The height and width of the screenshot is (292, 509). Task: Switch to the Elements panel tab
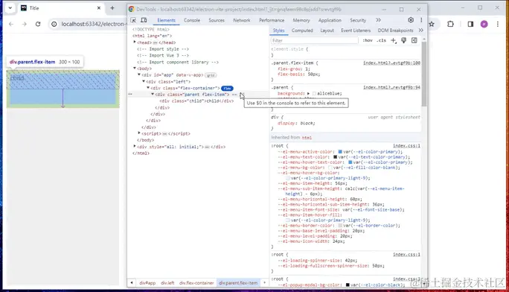click(166, 20)
